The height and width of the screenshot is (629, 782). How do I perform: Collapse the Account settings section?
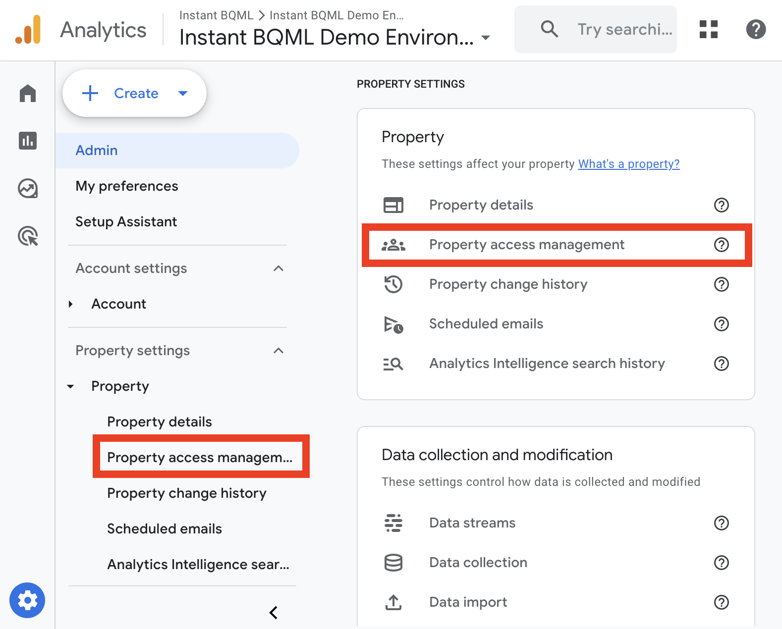279,268
